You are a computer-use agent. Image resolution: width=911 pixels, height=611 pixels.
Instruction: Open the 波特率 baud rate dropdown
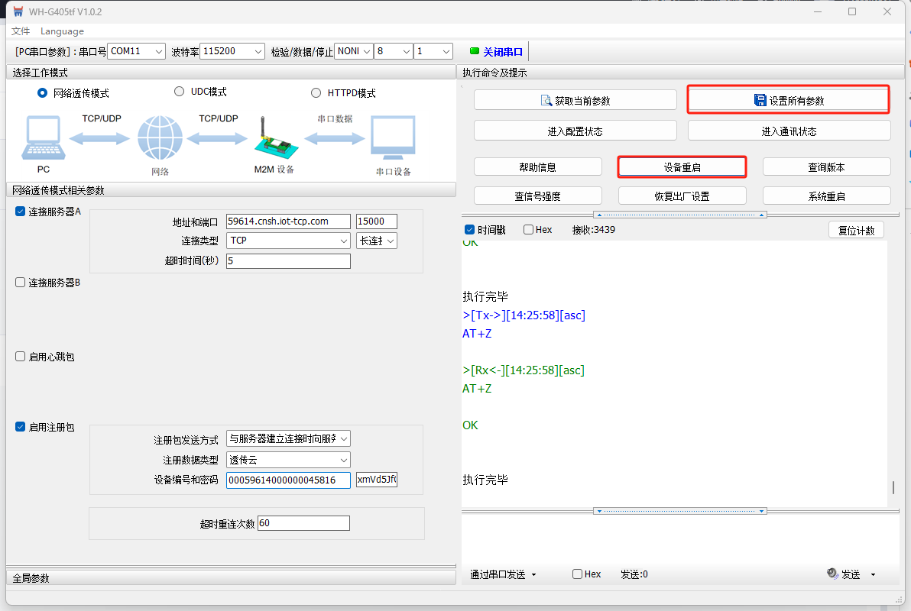coord(259,51)
